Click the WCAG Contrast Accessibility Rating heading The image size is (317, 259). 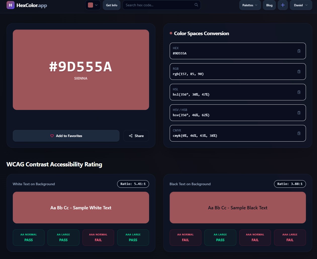(54, 164)
